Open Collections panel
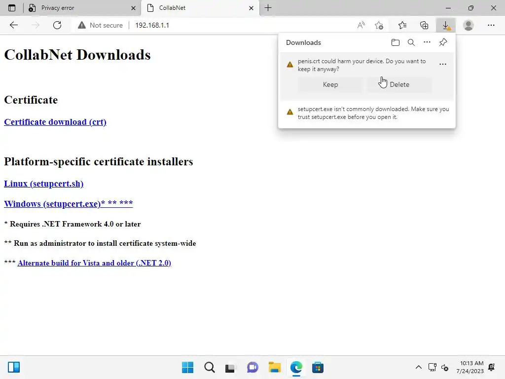Screen dimensions: 505x379 pyautogui.click(x=424, y=25)
